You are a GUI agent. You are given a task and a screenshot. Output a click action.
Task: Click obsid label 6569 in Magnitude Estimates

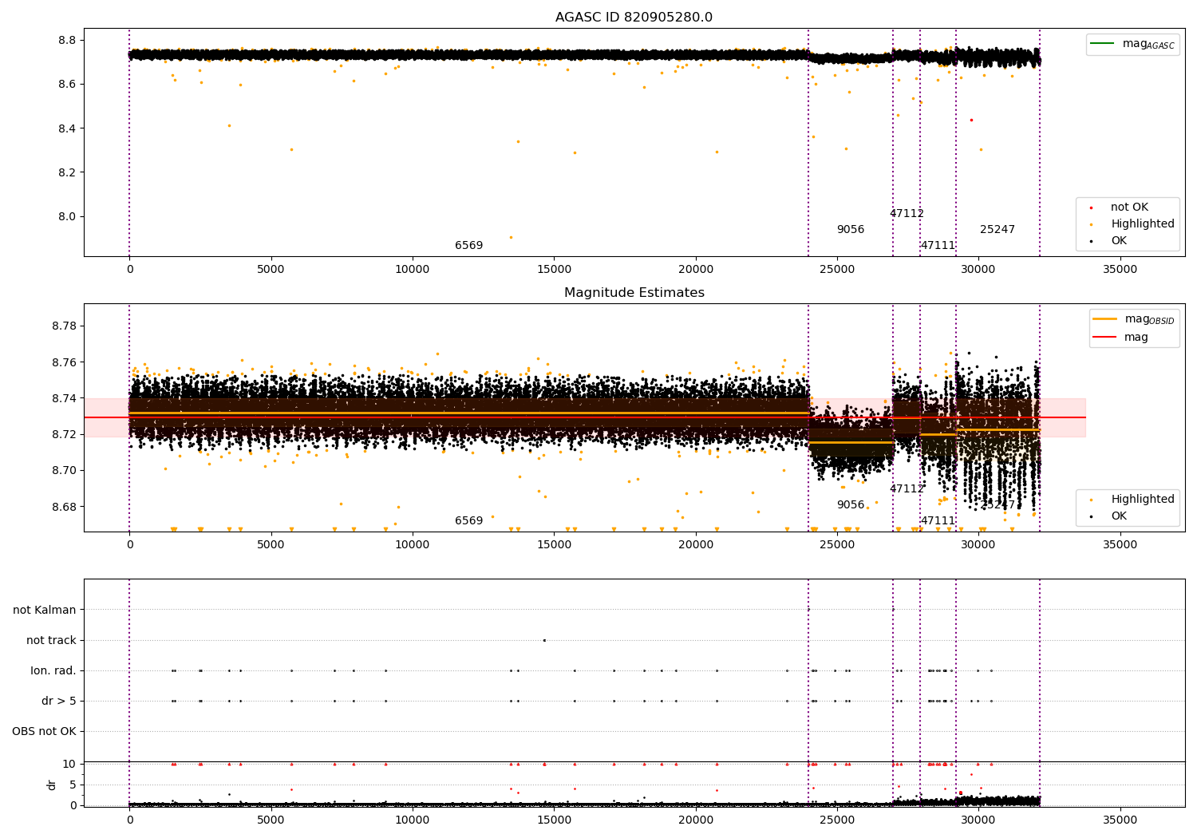[469, 521]
